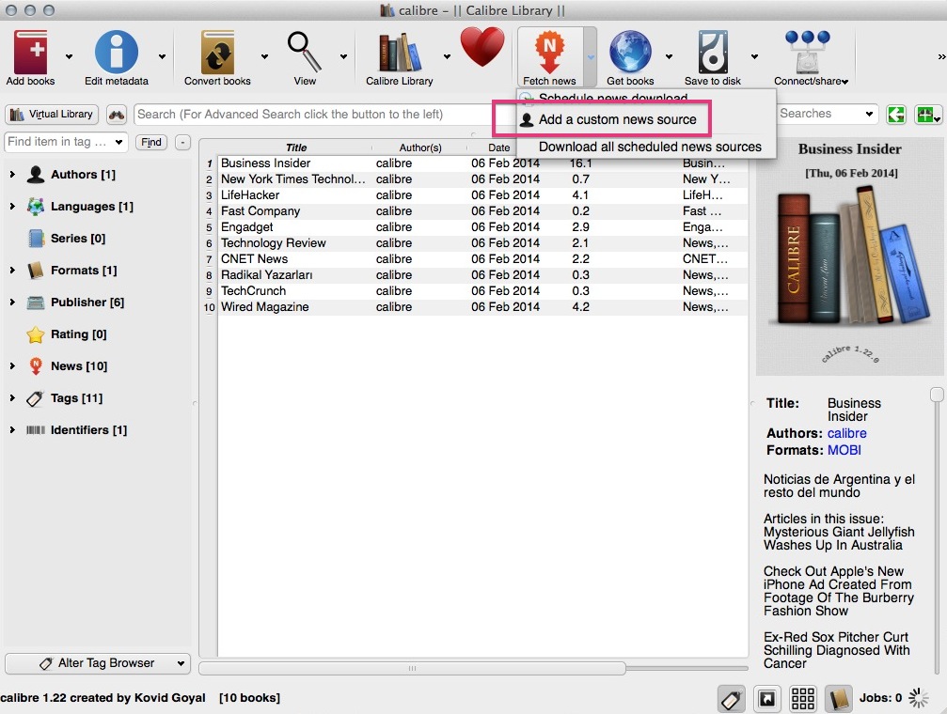Select Rating [0] in tag browser
The image size is (947, 714).
pyautogui.click(x=78, y=334)
